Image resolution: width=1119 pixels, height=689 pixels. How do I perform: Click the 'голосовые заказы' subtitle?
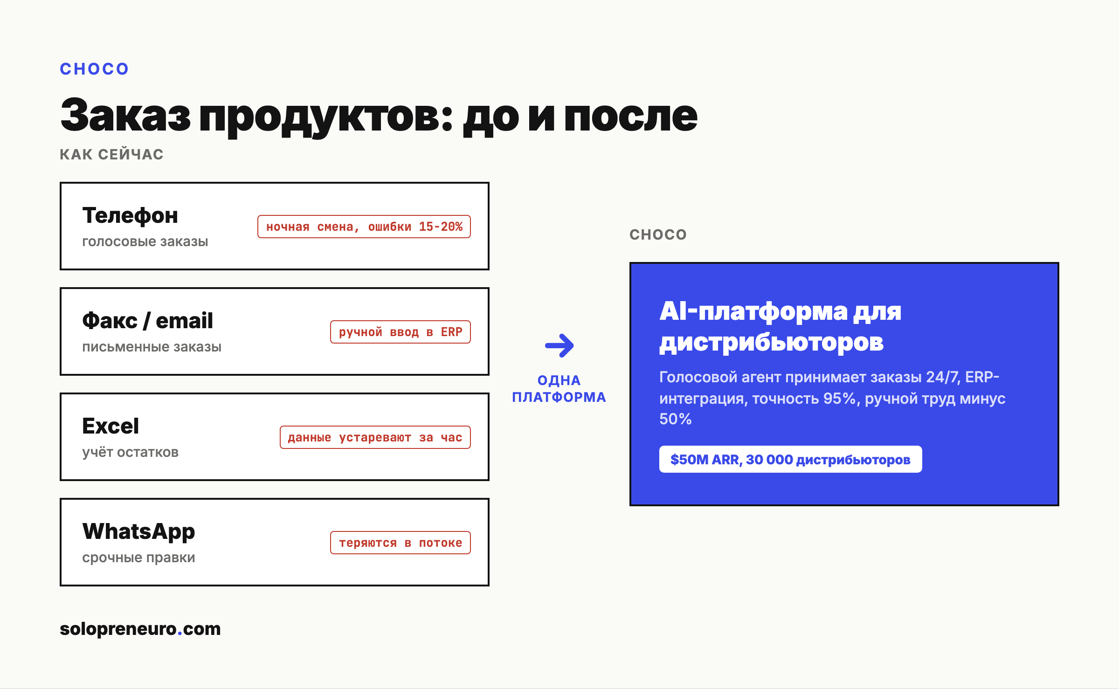(x=145, y=241)
